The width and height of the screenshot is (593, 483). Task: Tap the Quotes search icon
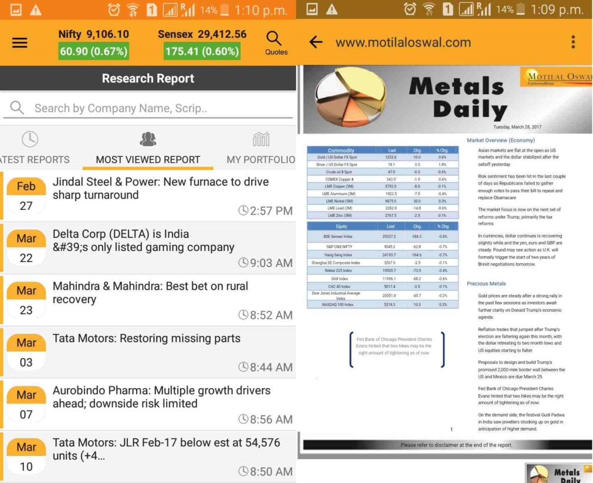[274, 39]
